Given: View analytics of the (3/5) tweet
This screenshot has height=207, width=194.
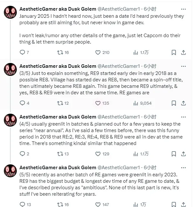Looking at the screenshot, I should coord(136,103).
